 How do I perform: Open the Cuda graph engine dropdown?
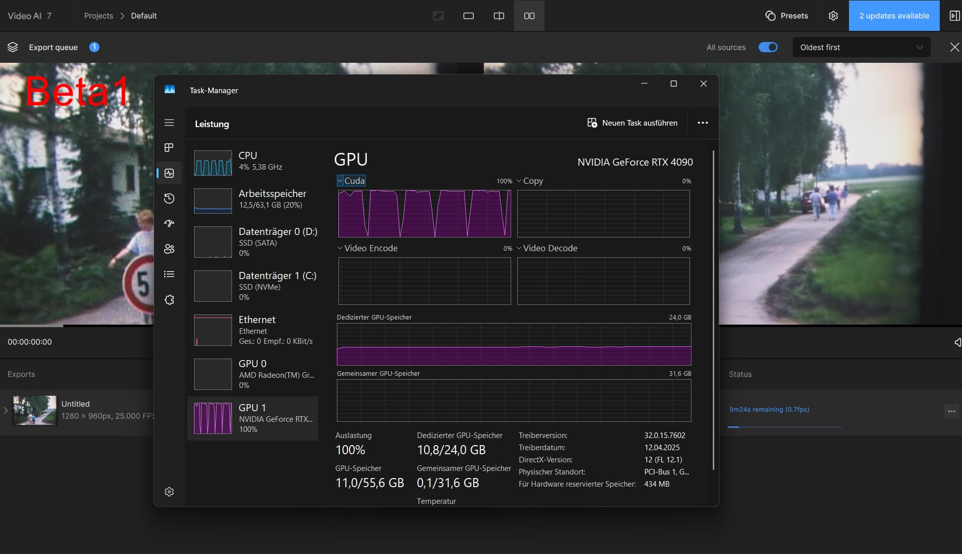(351, 181)
